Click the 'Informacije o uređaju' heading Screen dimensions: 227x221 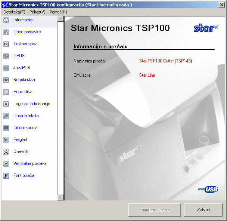click(x=100, y=46)
